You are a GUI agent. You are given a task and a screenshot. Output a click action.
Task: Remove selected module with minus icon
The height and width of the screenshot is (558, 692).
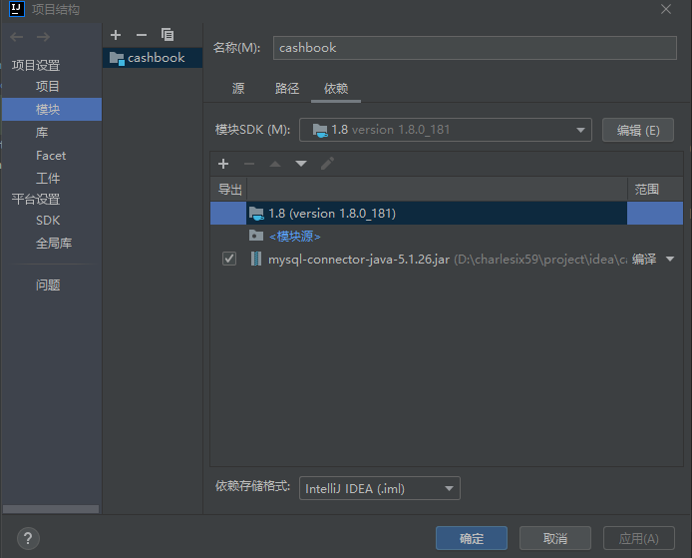pyautogui.click(x=142, y=35)
